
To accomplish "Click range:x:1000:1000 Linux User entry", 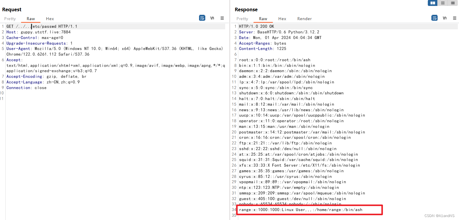I will (301, 210).
